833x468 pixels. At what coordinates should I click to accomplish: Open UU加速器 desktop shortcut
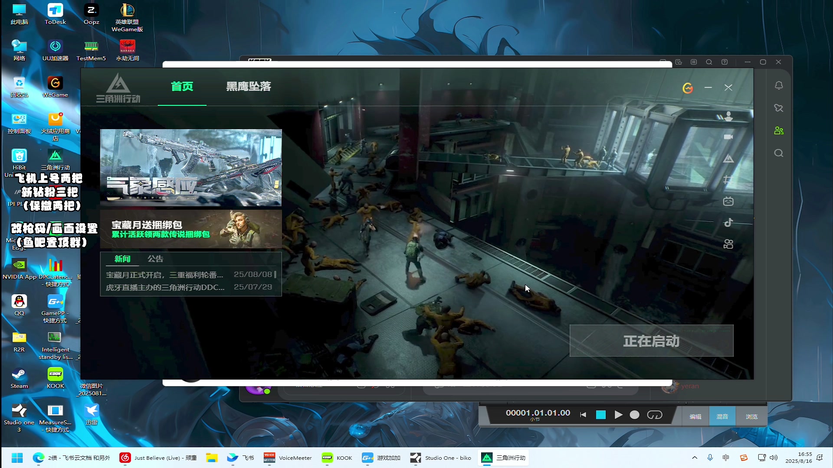[55, 50]
